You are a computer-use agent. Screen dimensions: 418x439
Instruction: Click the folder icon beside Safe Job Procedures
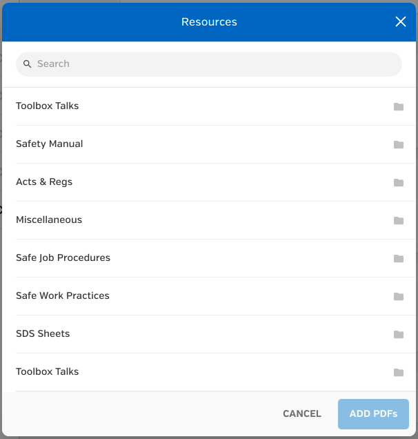point(399,258)
